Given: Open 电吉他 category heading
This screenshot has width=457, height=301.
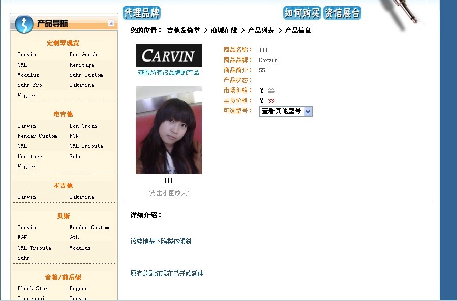Looking at the screenshot, I should pyautogui.click(x=63, y=114).
